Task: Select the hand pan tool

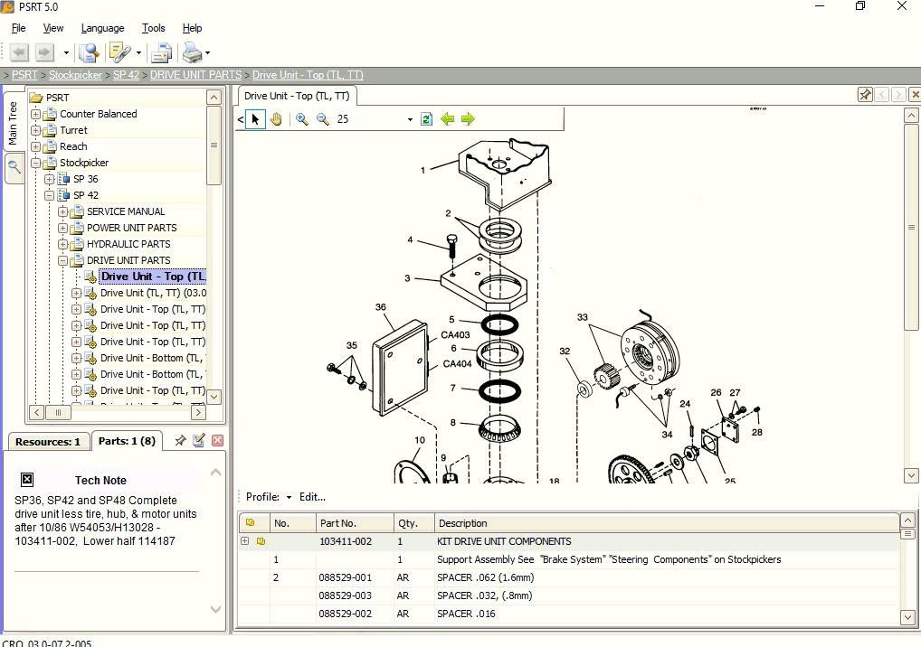Action: click(x=276, y=119)
